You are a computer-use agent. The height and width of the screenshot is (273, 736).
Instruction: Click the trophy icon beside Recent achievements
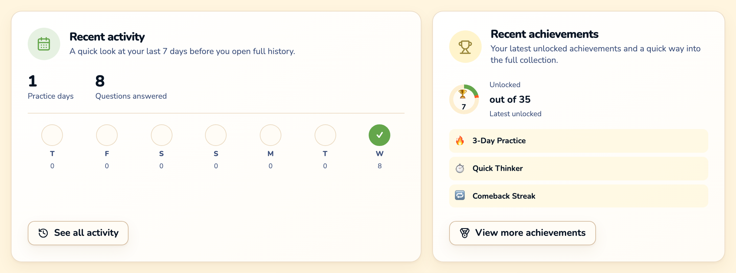click(465, 47)
